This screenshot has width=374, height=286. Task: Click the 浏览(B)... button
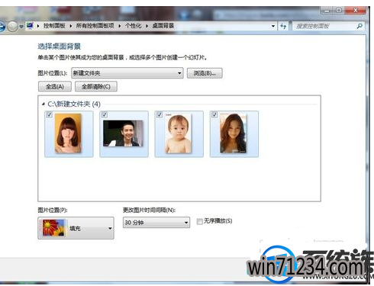click(x=205, y=73)
